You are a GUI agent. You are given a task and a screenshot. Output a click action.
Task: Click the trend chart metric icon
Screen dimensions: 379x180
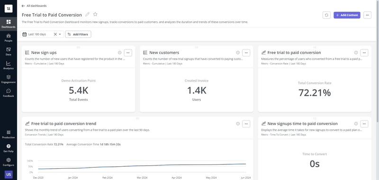click(27, 124)
